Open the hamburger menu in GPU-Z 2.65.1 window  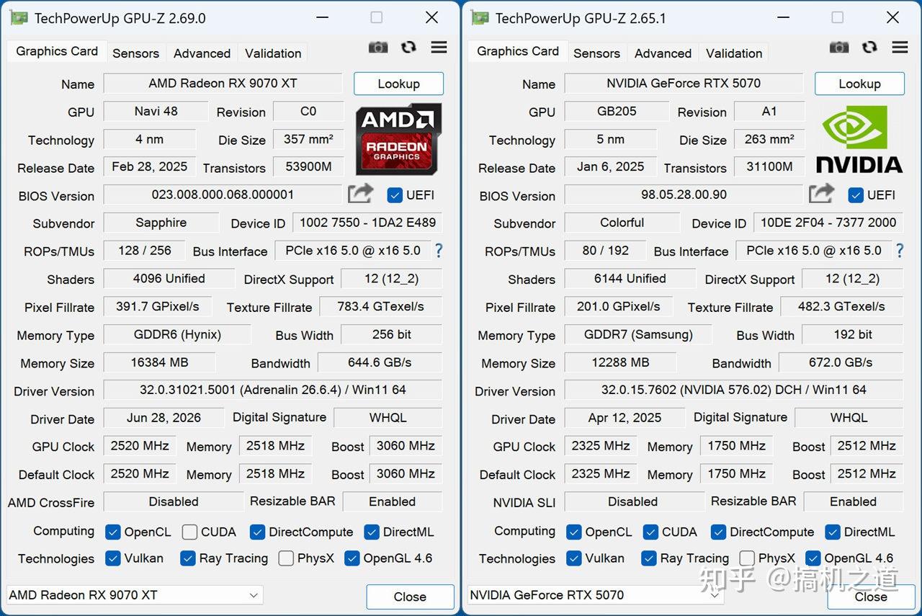click(x=900, y=48)
